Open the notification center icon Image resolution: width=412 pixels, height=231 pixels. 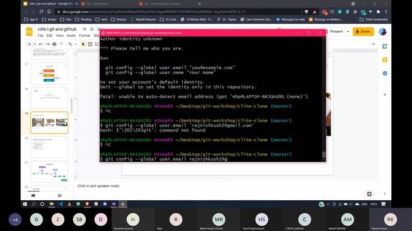click(384, 204)
